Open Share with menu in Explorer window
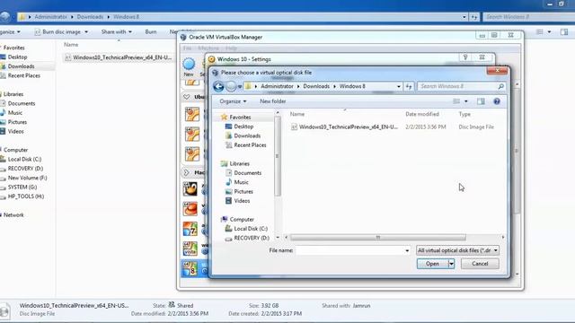575x323 pixels. [x=117, y=32]
